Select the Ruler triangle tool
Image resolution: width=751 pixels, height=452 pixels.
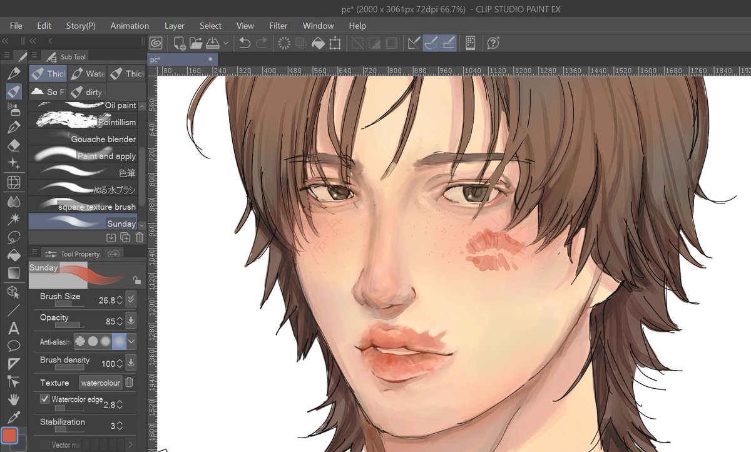tap(14, 364)
